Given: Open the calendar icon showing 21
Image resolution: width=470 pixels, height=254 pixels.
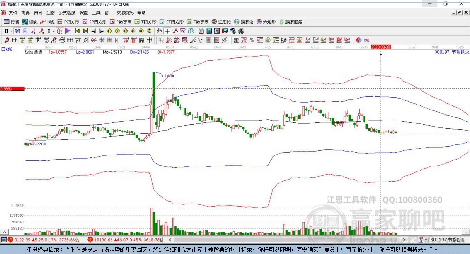Looking at the screenshot, I should pyautogui.click(x=201, y=31).
